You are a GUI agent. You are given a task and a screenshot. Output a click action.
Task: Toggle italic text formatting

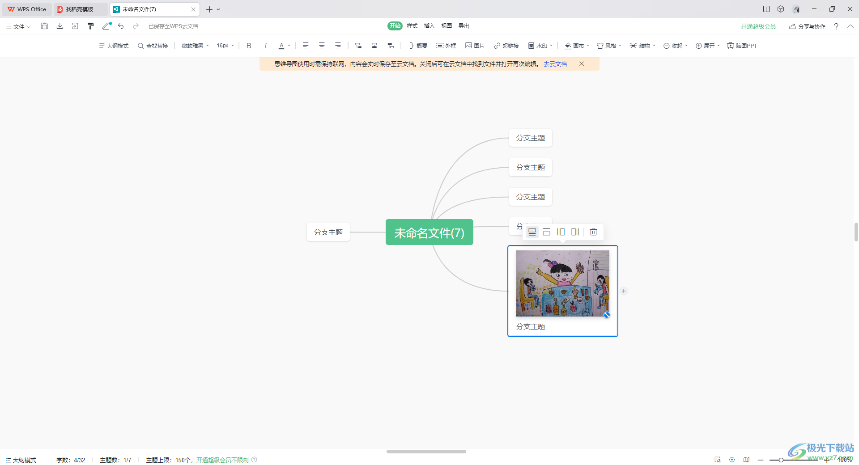click(x=265, y=46)
